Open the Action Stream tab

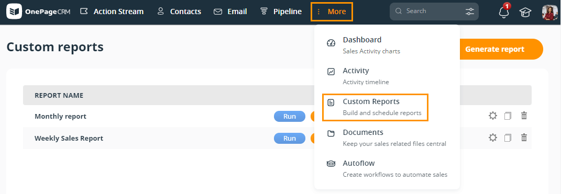[112, 12]
